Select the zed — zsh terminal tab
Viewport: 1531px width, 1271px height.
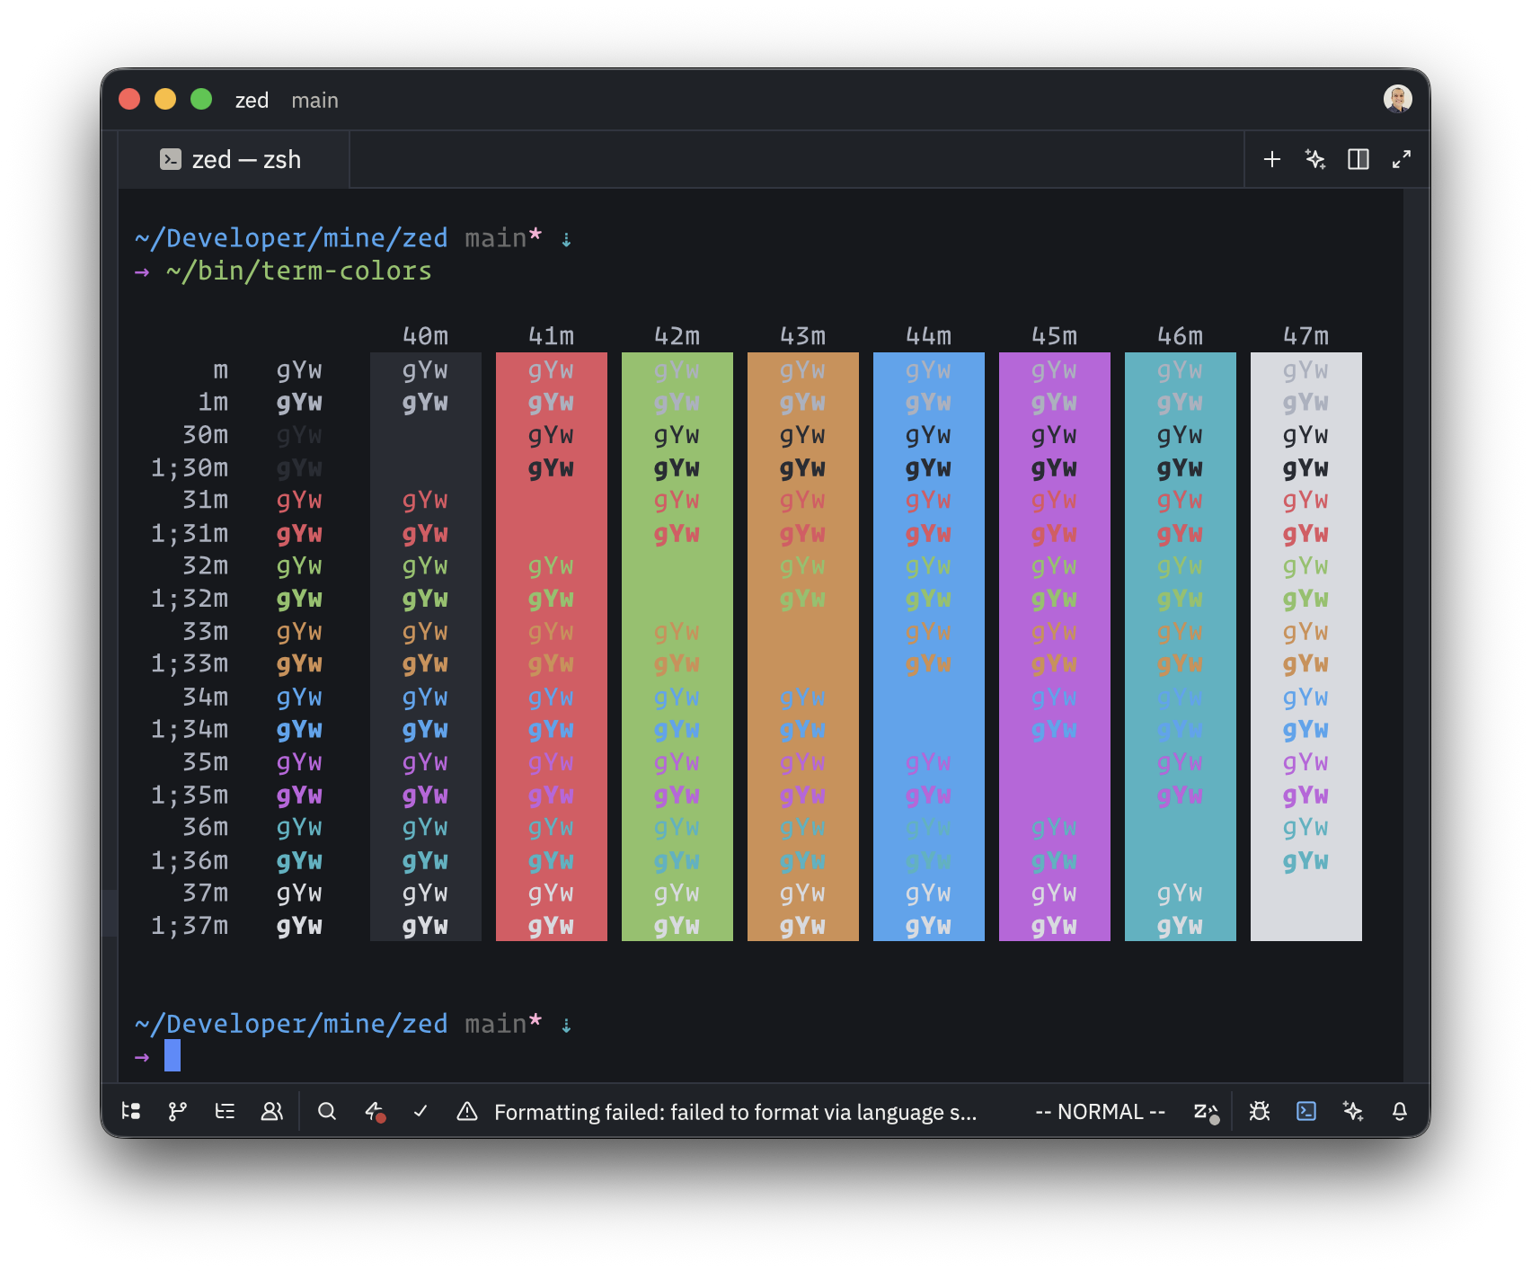(x=234, y=159)
